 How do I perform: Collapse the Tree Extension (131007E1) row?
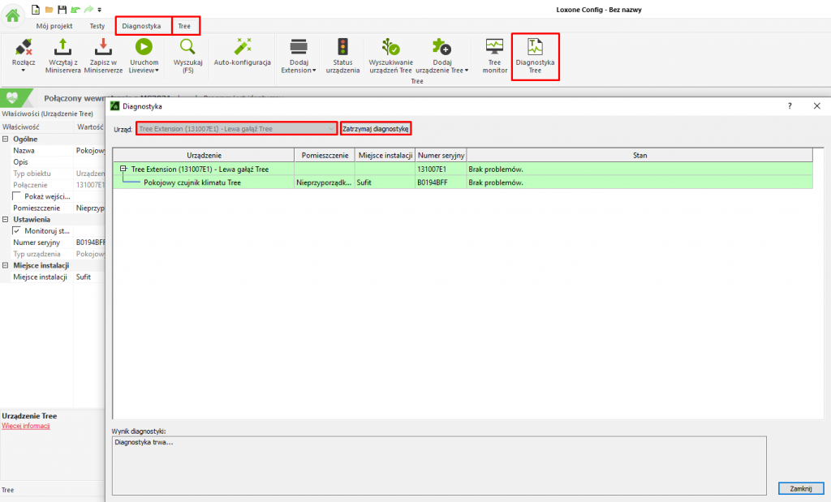(123, 169)
